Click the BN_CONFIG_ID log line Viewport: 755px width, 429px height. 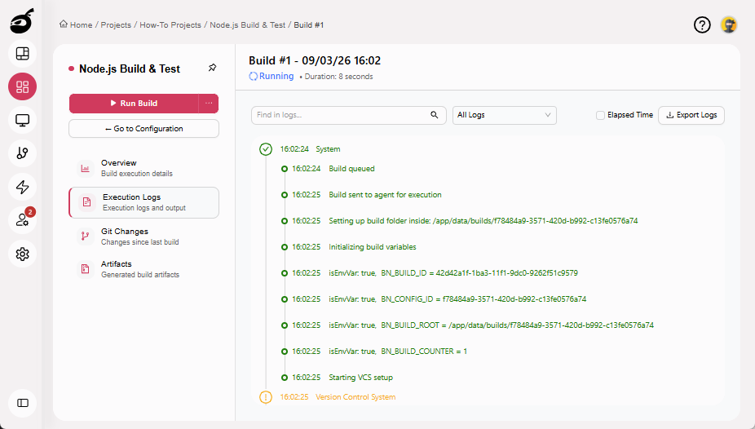[457, 299]
